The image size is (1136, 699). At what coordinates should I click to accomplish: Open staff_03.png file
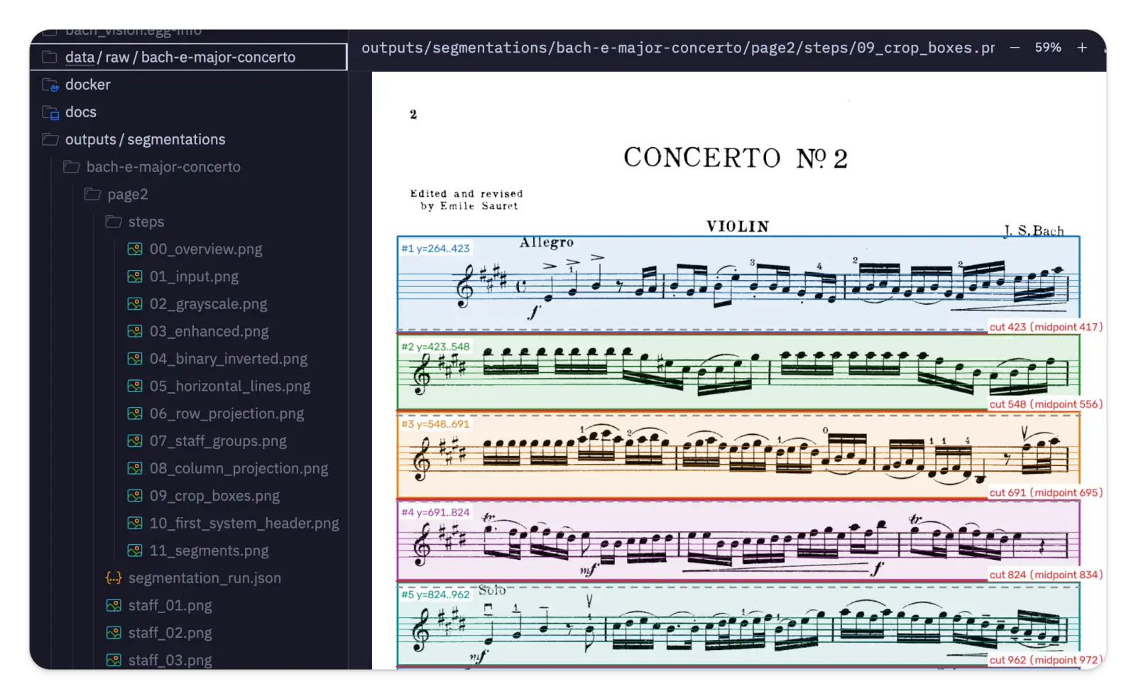[x=170, y=660]
